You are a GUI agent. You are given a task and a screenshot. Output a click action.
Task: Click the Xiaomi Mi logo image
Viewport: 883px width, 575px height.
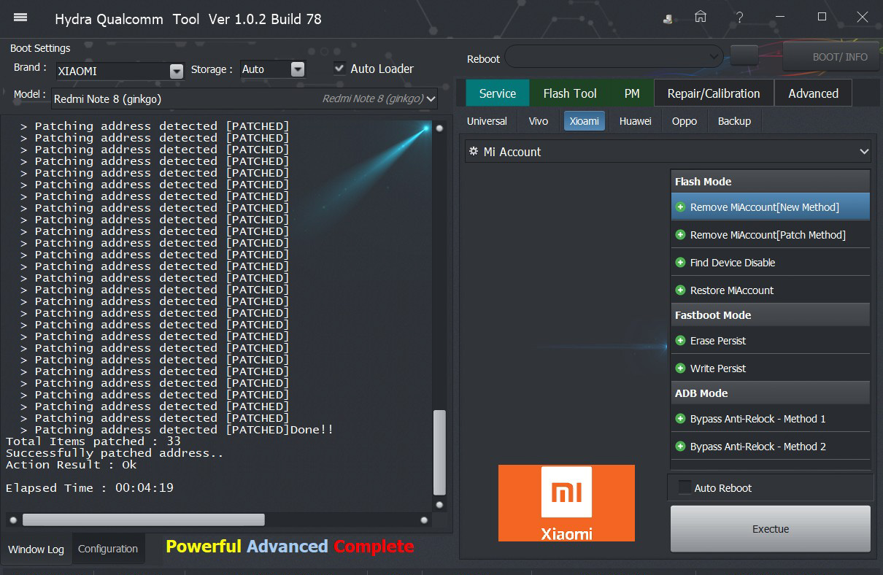coord(566,503)
